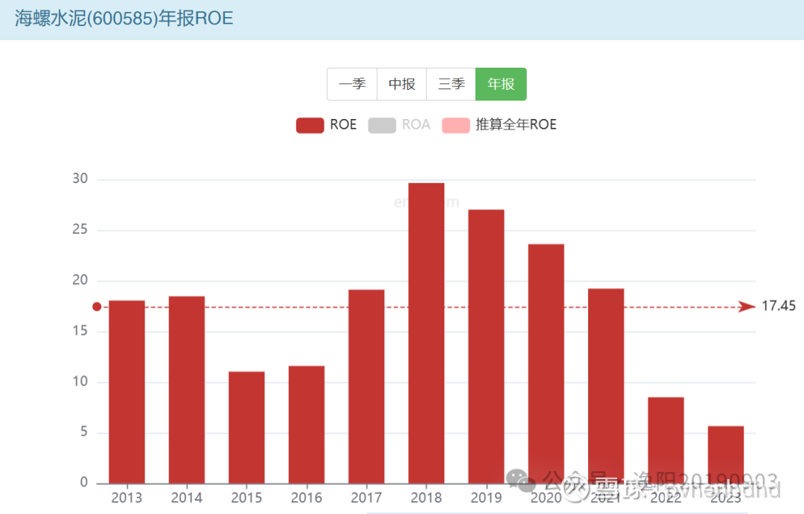Viewport: 804px width, 514px height.
Task: Click the x-axis label 2018
Action: (426, 498)
